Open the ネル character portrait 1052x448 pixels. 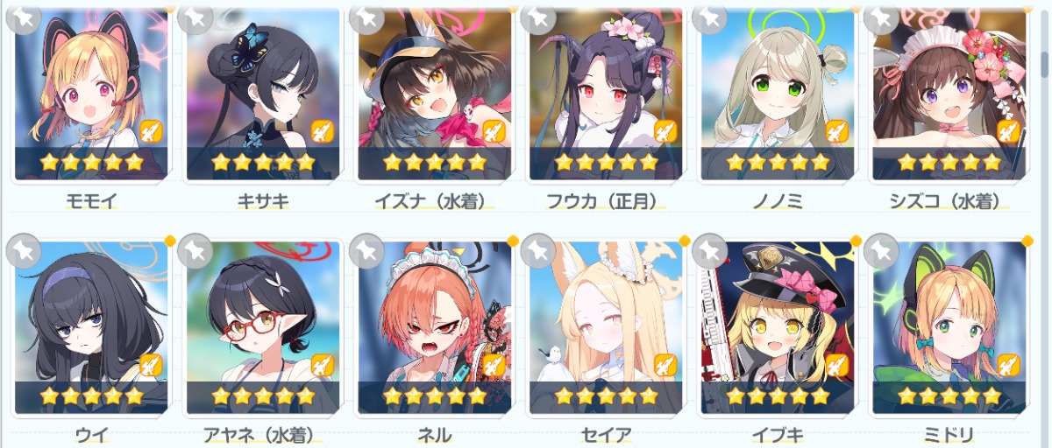[x=434, y=327]
